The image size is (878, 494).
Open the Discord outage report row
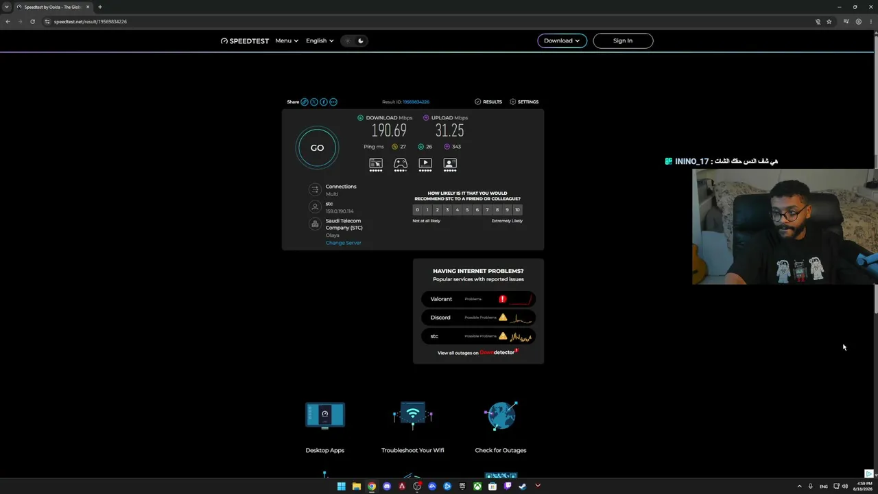point(478,318)
